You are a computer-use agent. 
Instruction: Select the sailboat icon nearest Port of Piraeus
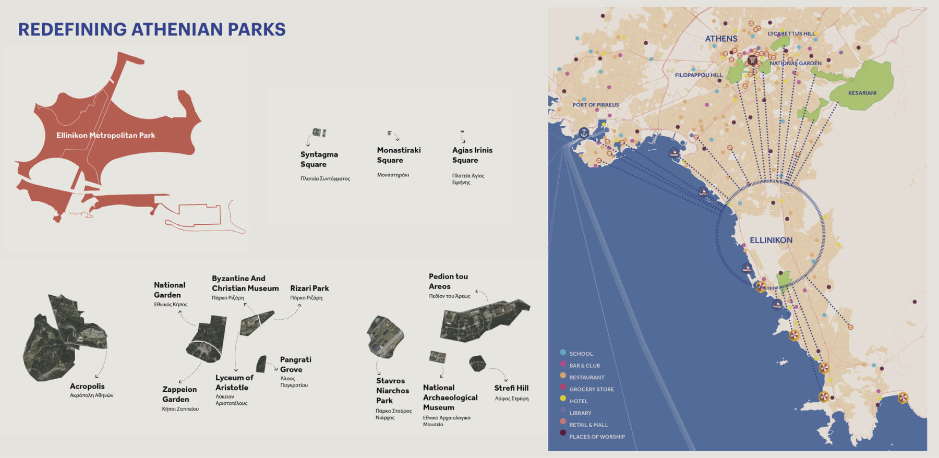click(673, 153)
